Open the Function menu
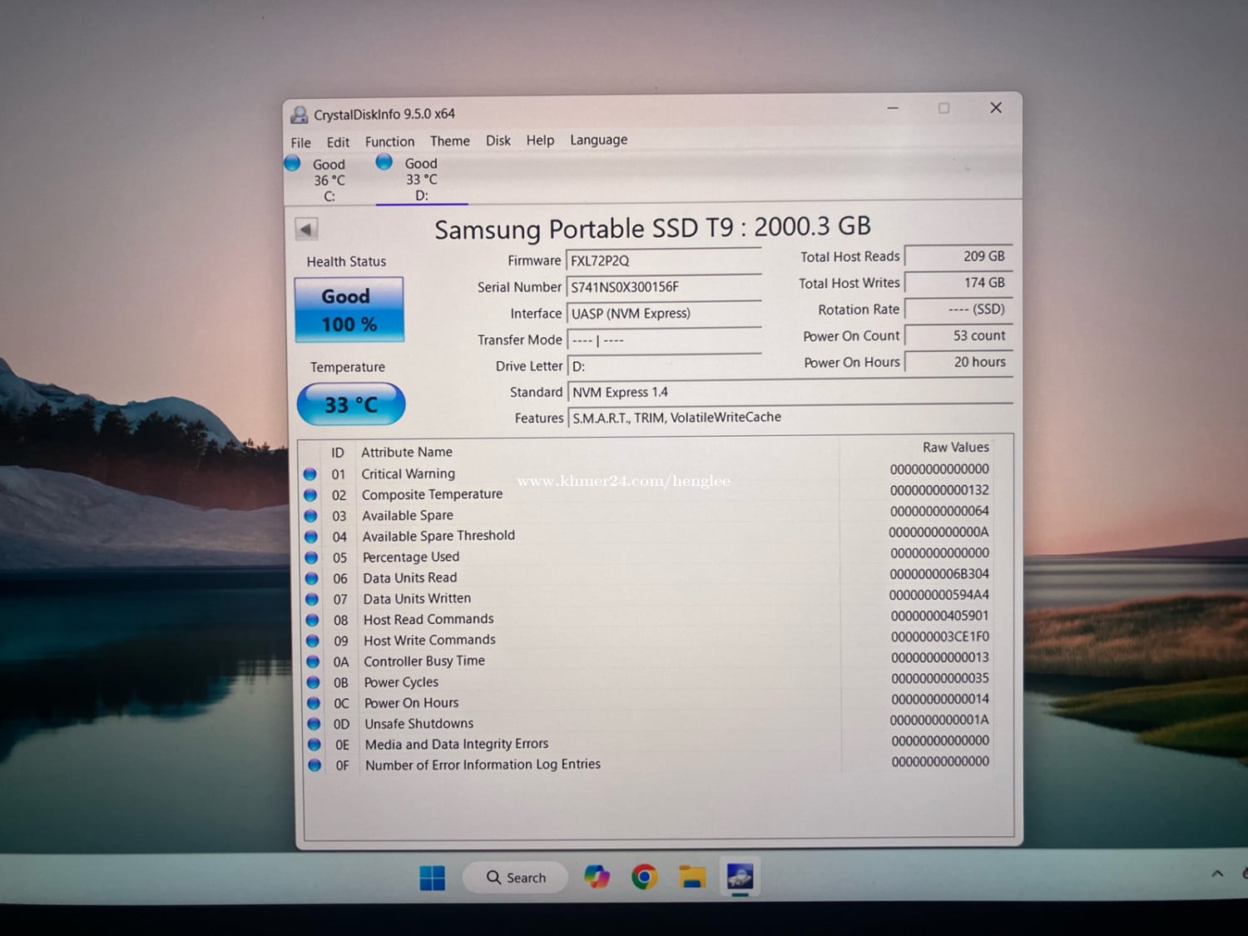Image resolution: width=1248 pixels, height=936 pixels. click(x=389, y=141)
